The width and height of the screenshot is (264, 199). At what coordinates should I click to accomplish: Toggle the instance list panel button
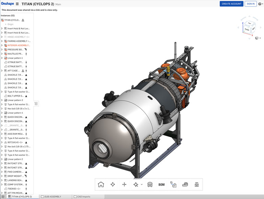(x=37, y=103)
